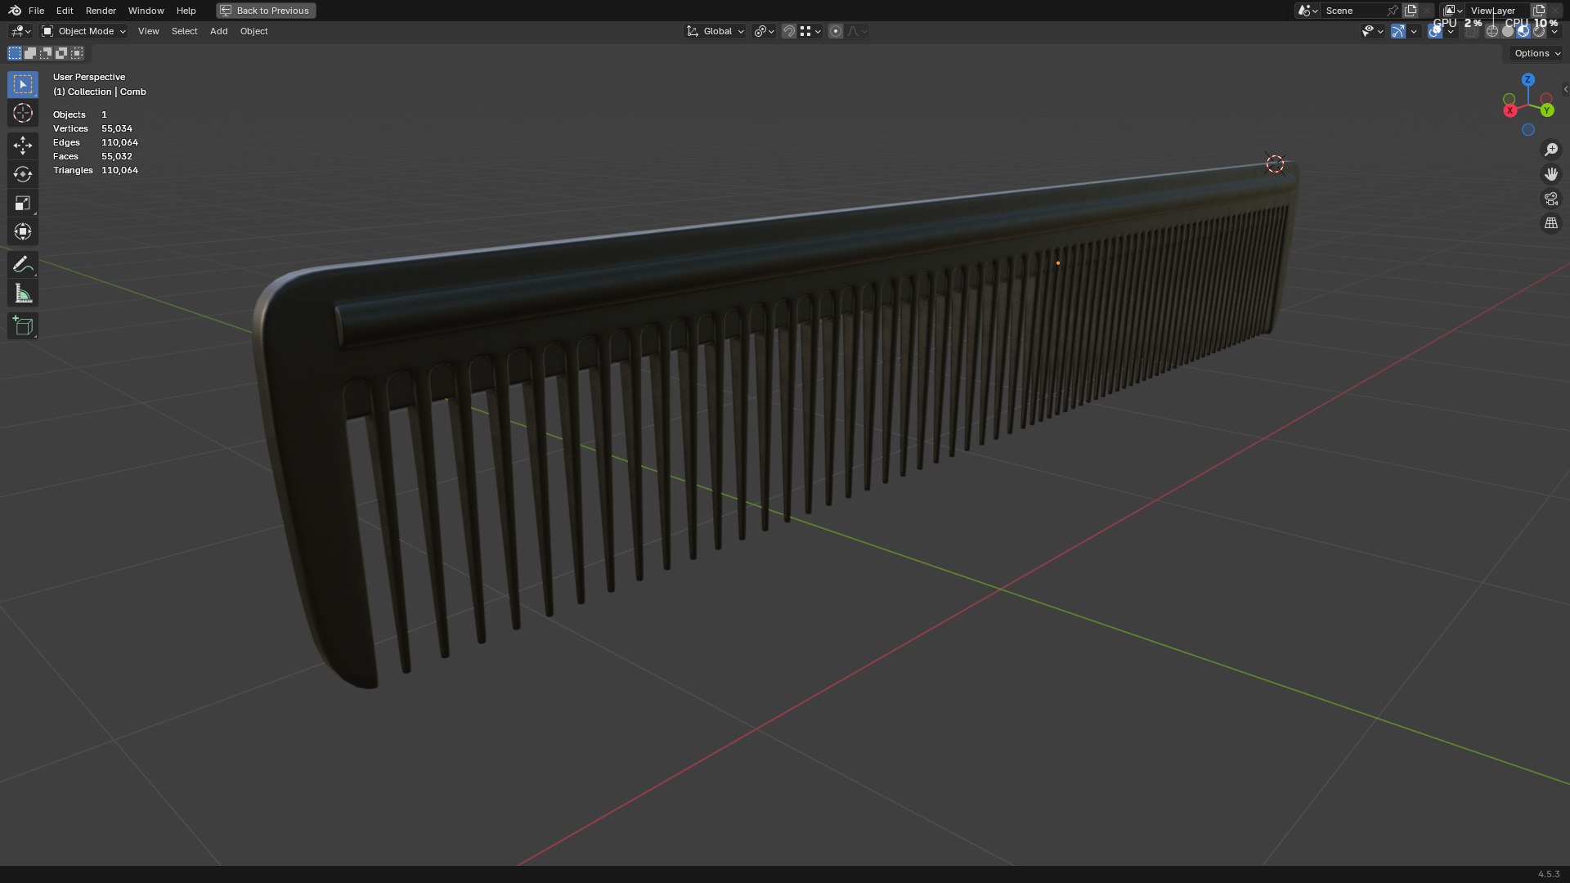Viewport: 1570px width, 883px height.
Task: Switch to Solid shading
Action: click(1508, 31)
